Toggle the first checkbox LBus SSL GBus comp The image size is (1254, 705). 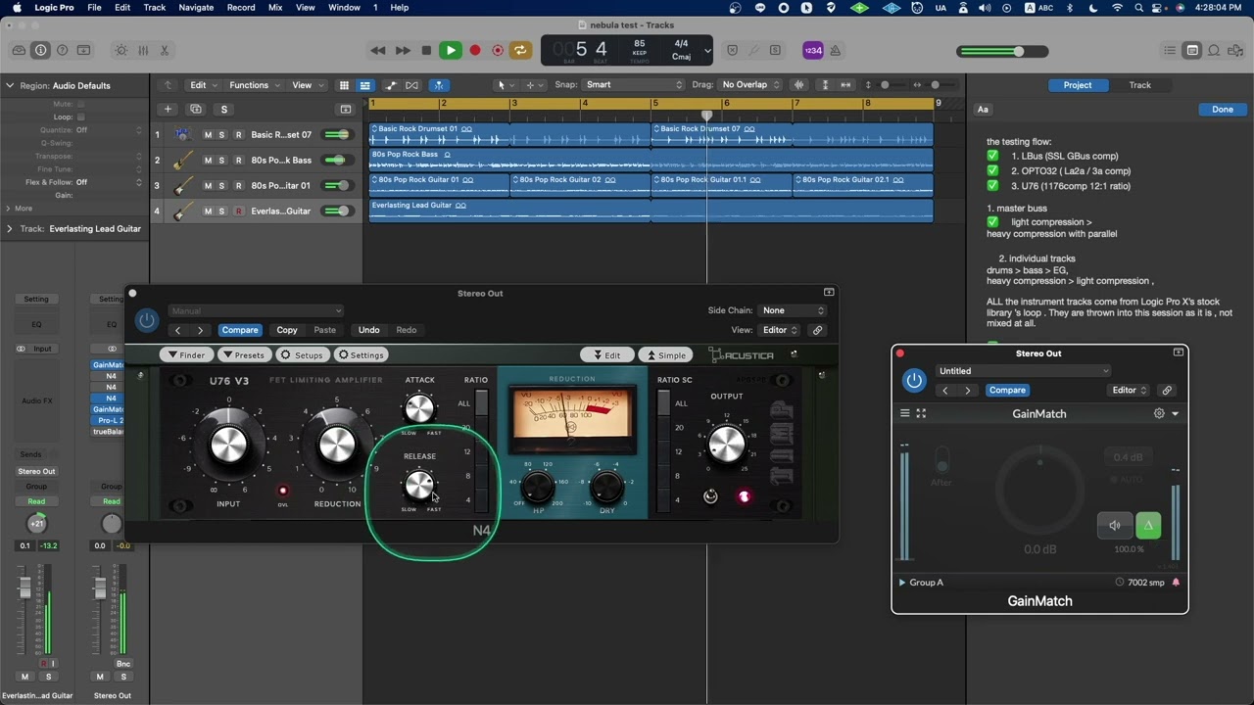992,156
